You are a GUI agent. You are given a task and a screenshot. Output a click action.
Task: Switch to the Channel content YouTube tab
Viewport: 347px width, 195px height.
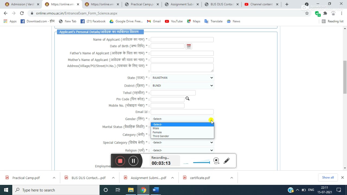click(261, 4)
